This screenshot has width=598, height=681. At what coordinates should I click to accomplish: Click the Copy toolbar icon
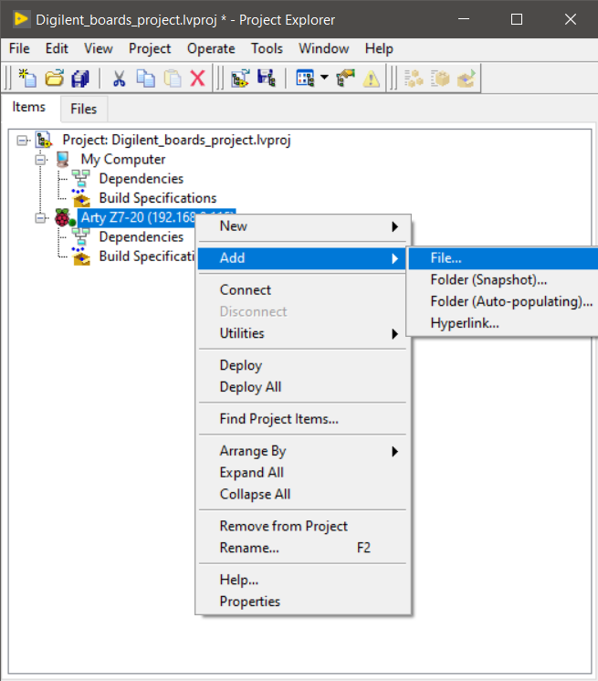point(145,79)
